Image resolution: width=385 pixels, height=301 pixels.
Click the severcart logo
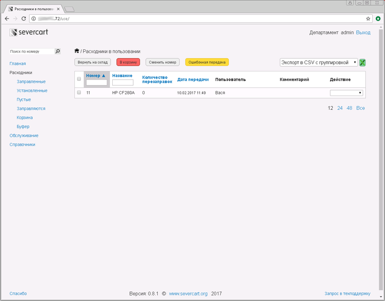point(29,32)
